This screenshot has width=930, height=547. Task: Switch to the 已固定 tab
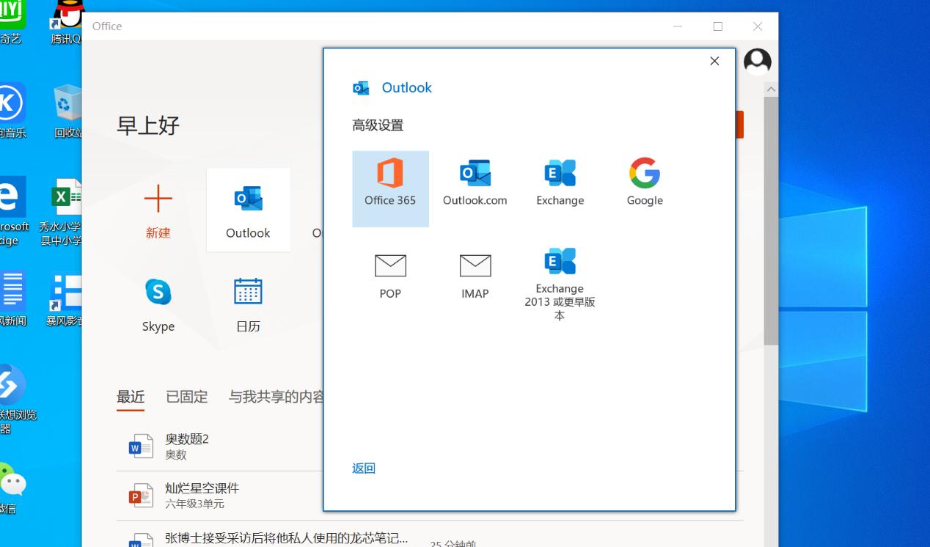pos(186,397)
